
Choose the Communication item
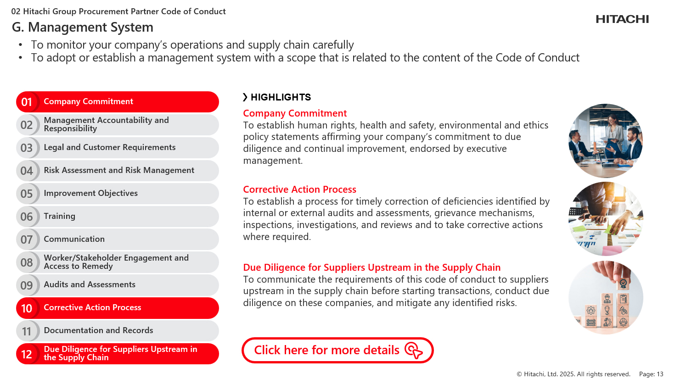point(118,240)
